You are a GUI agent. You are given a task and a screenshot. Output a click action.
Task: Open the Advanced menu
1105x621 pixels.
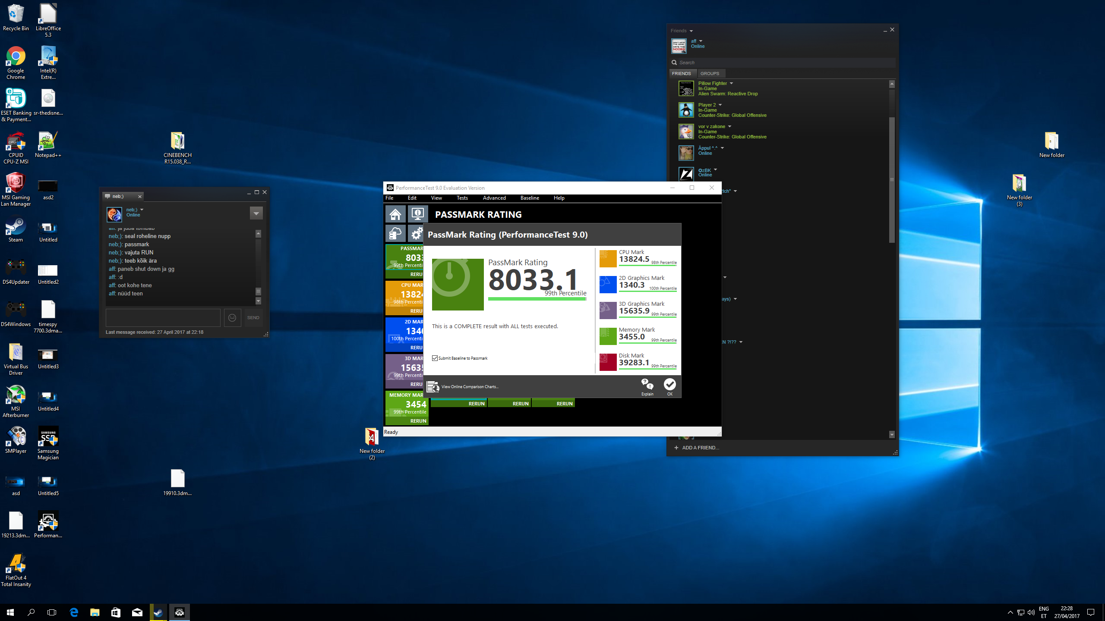pos(494,198)
